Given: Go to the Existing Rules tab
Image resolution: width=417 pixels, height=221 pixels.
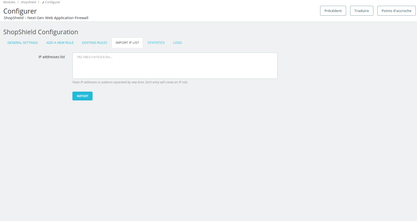Looking at the screenshot, I should pos(95,43).
